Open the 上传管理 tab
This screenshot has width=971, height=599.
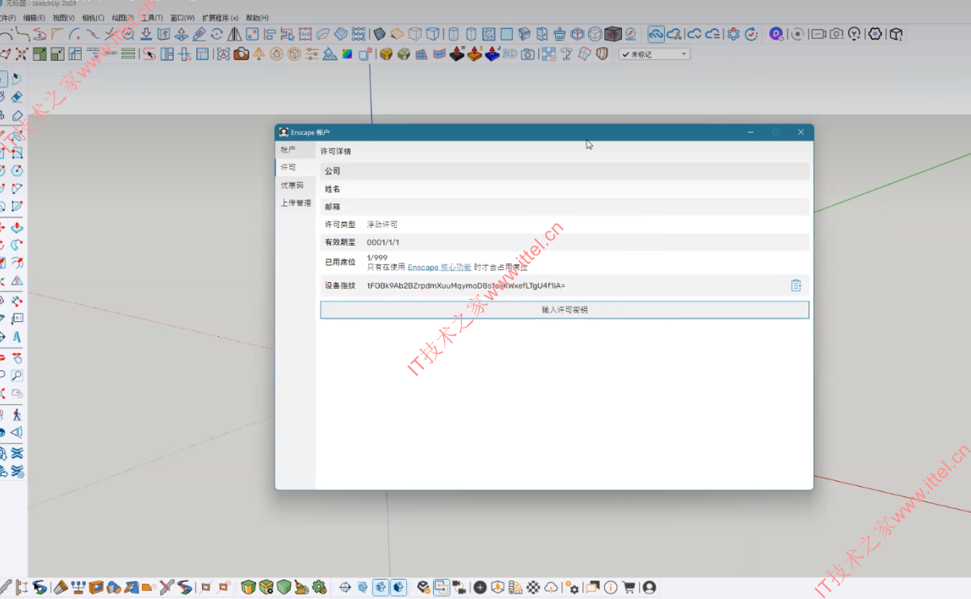point(295,203)
